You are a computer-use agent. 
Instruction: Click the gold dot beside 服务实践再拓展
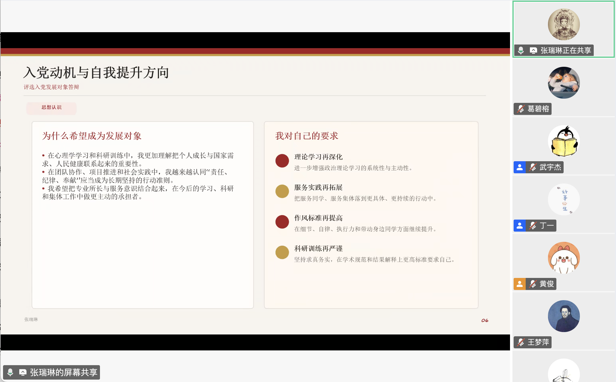point(282,191)
